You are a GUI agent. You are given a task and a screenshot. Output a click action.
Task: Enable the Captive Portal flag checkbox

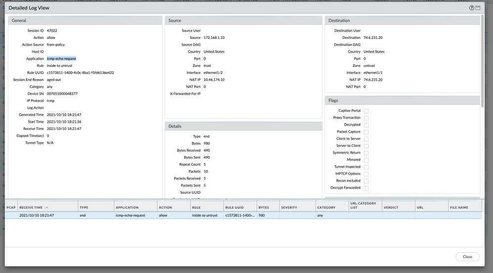366,111
